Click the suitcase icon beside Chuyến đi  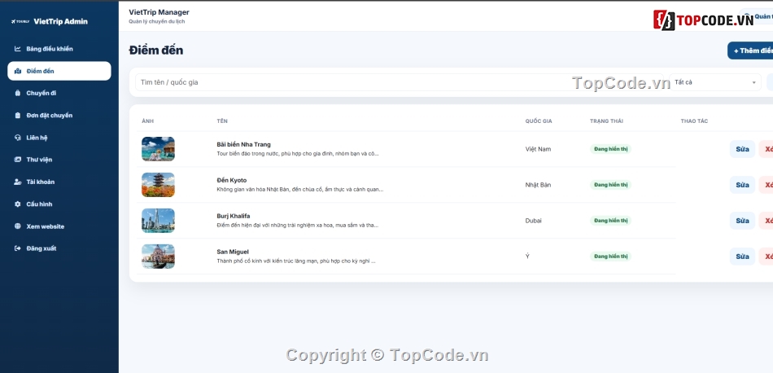18,93
